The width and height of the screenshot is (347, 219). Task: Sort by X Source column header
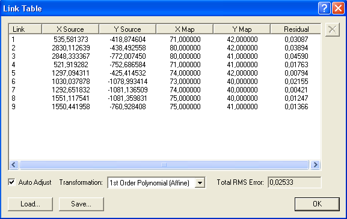pos(70,29)
